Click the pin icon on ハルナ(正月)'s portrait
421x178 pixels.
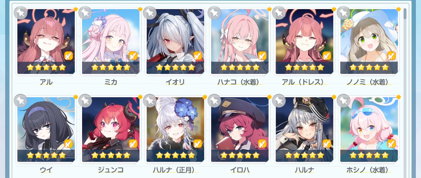tap(150, 101)
